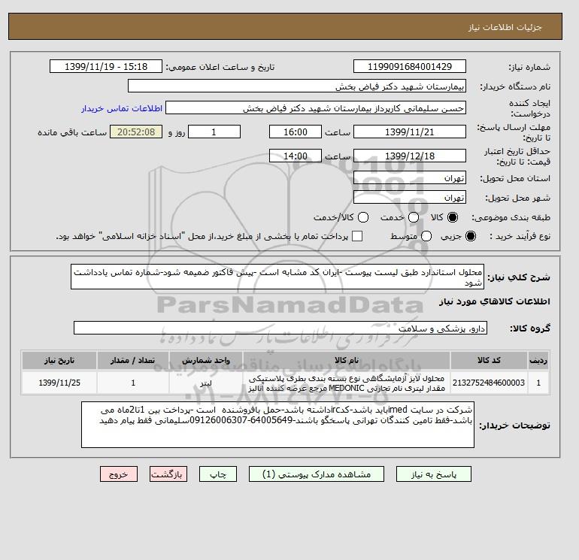The image size is (579, 560).
Task: Click اطلاعات کالاهای مورد نیاز section heading
Action: [495, 301]
